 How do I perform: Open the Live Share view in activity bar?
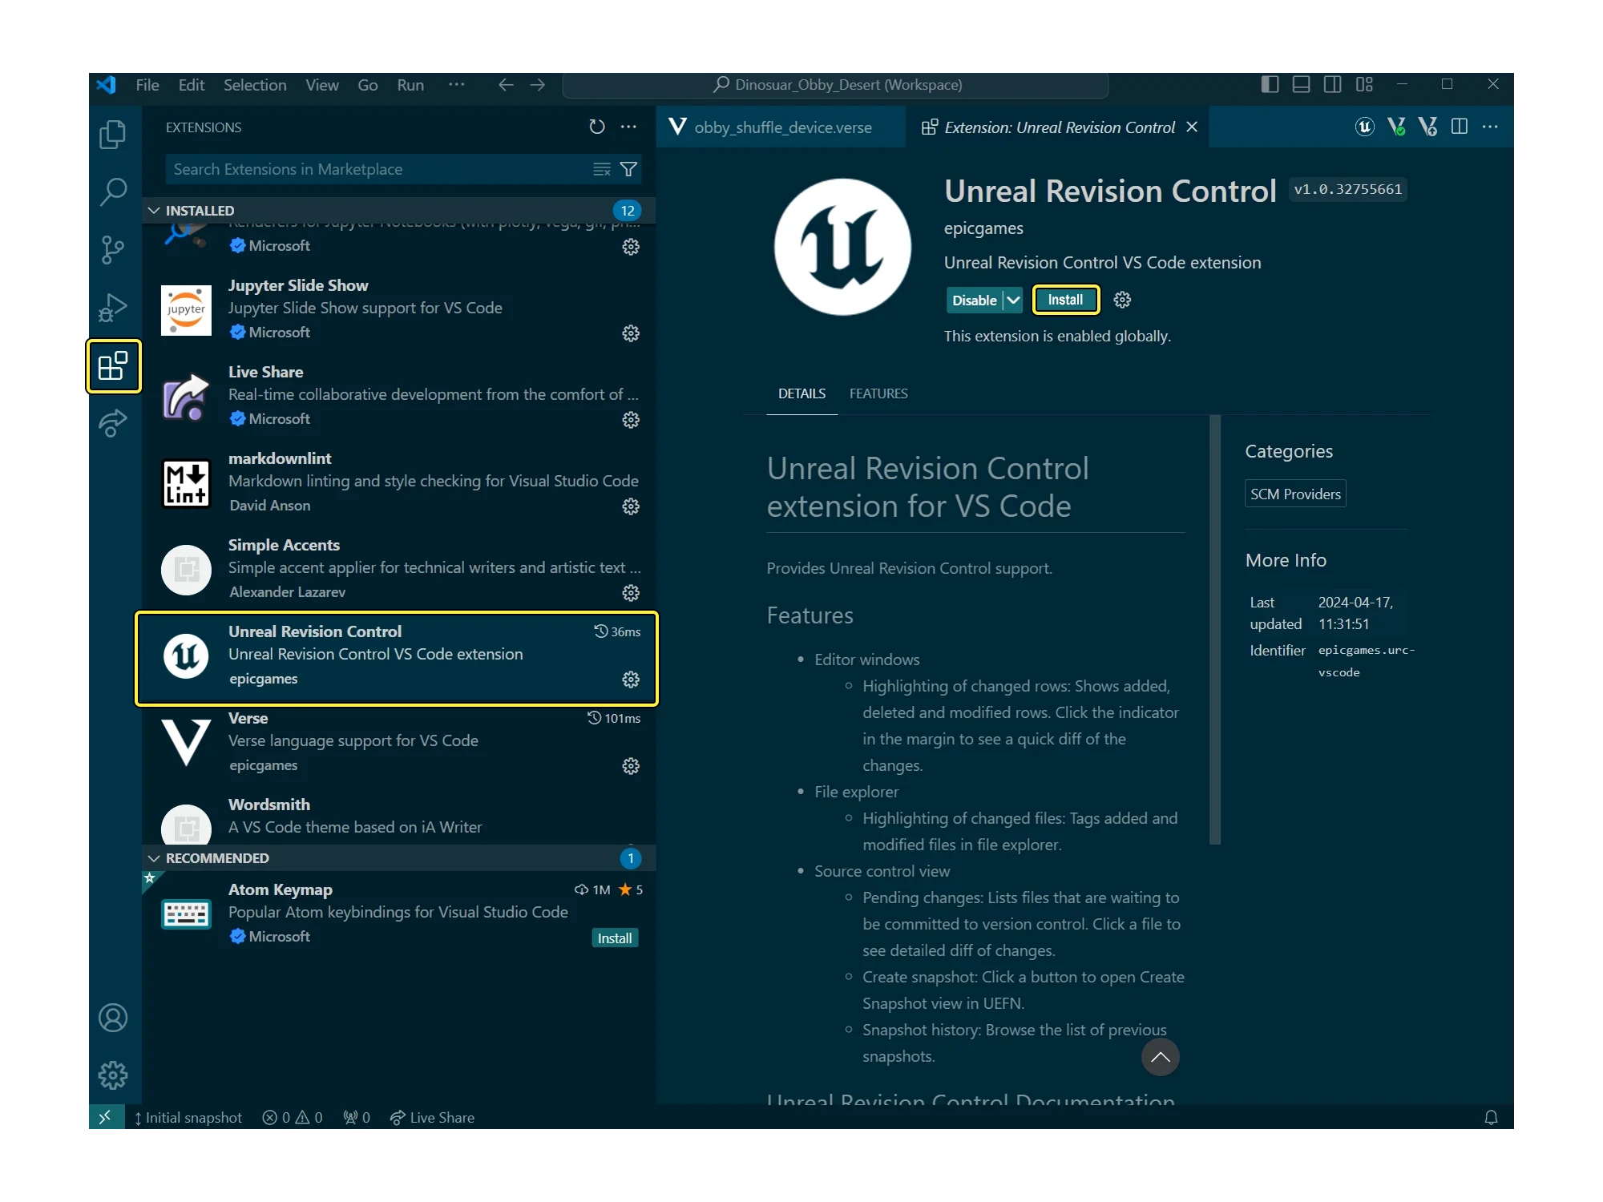113,423
